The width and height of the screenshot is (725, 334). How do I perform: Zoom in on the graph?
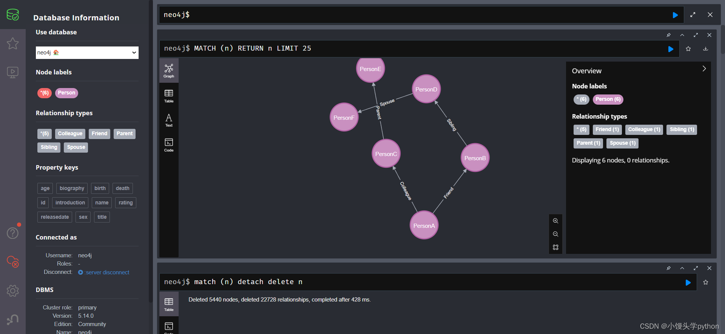(555, 221)
